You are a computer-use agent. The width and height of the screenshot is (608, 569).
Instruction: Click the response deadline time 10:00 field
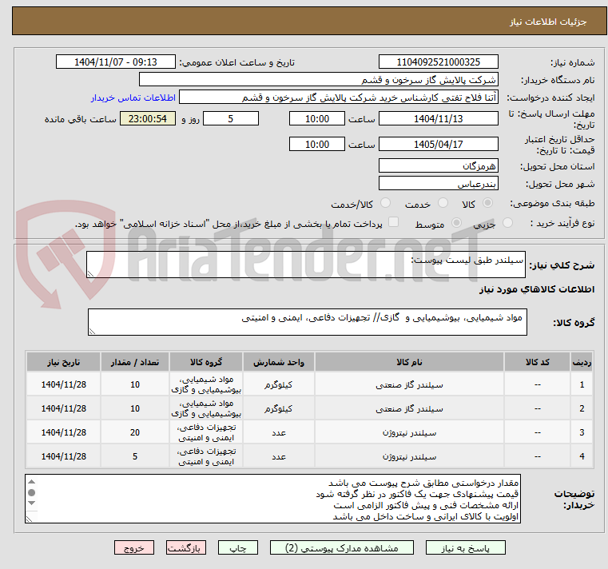click(x=317, y=119)
